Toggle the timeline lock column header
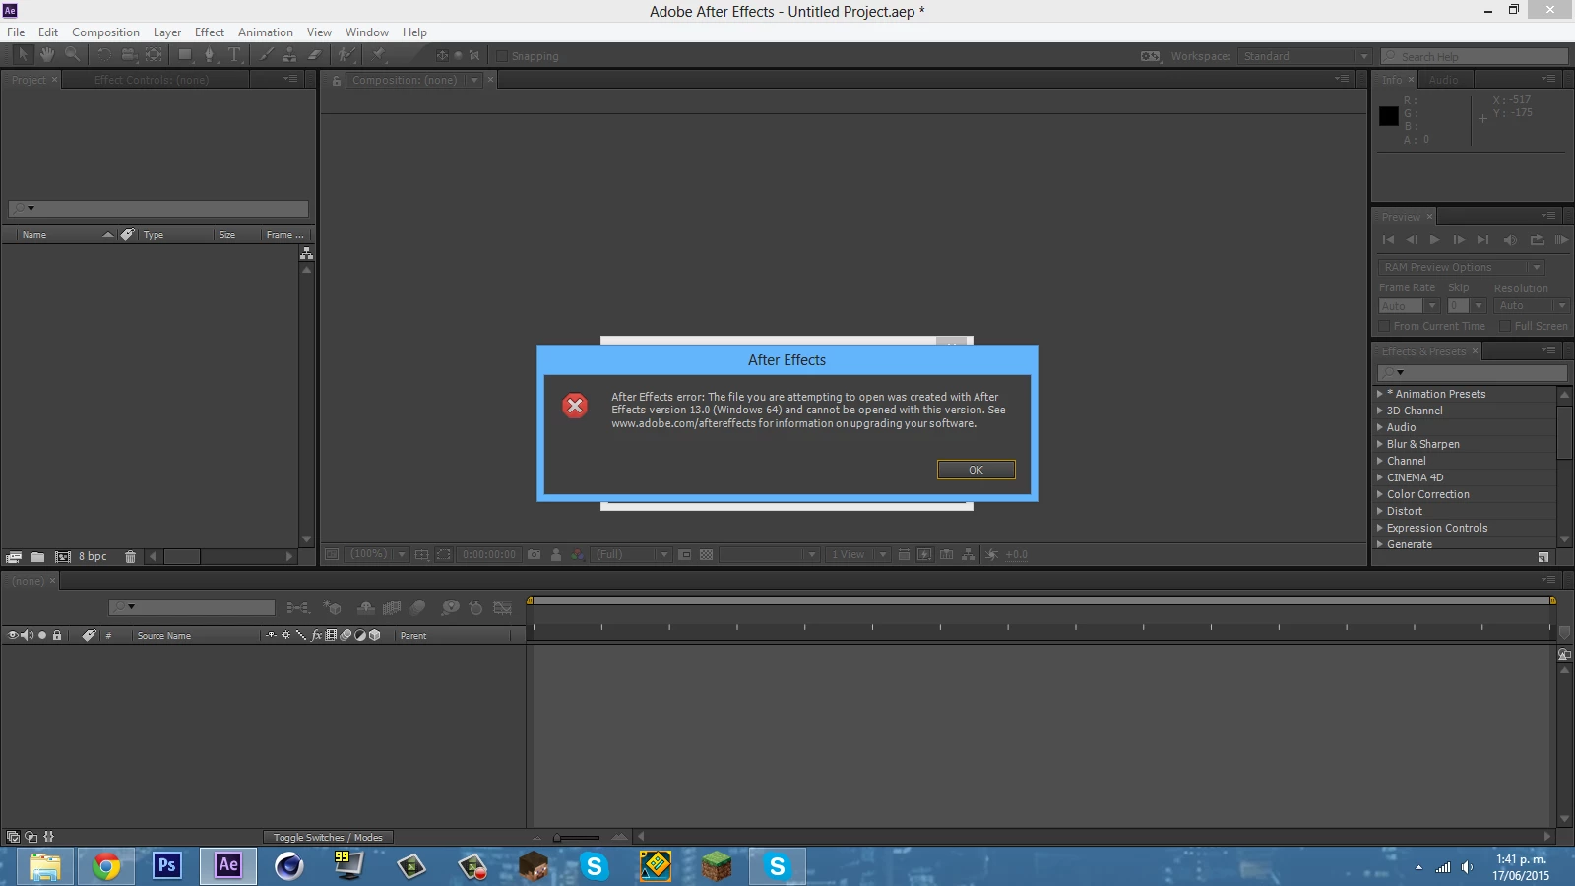This screenshot has width=1575, height=886. [x=57, y=635]
